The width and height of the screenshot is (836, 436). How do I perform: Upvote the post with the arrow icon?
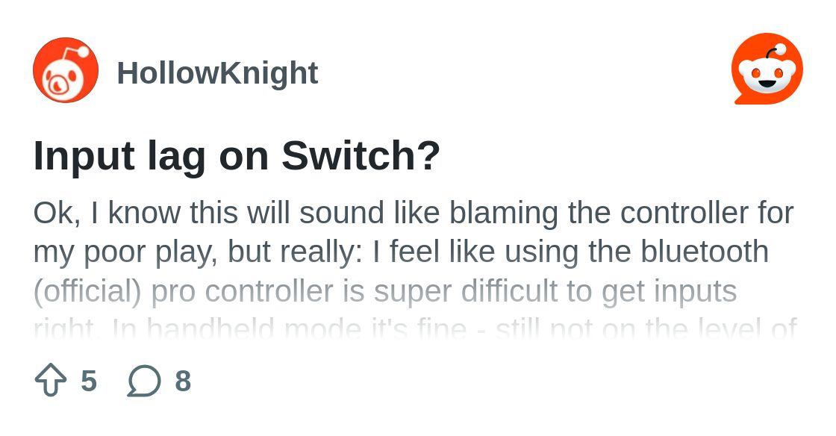(x=51, y=380)
